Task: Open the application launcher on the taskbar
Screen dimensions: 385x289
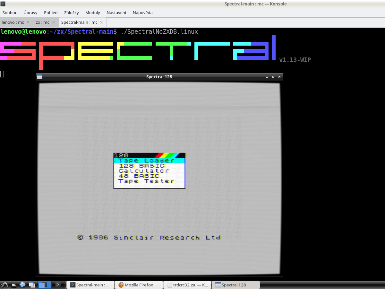Action: 4,285
